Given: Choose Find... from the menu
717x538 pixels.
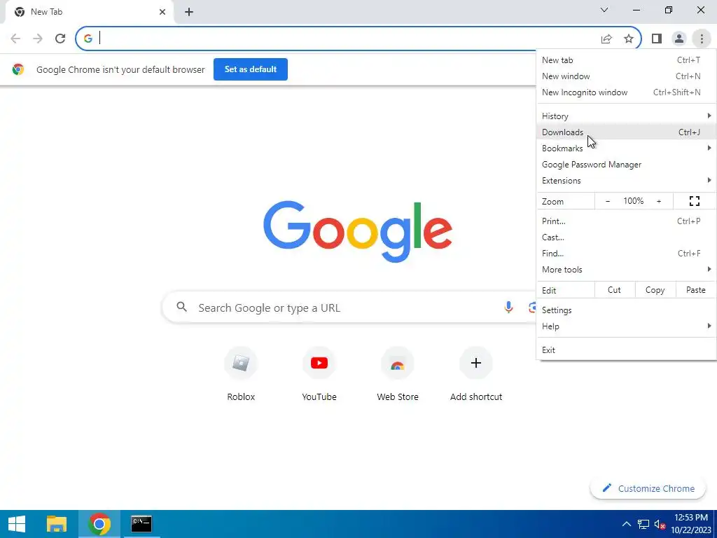Looking at the screenshot, I should tap(627, 253).
